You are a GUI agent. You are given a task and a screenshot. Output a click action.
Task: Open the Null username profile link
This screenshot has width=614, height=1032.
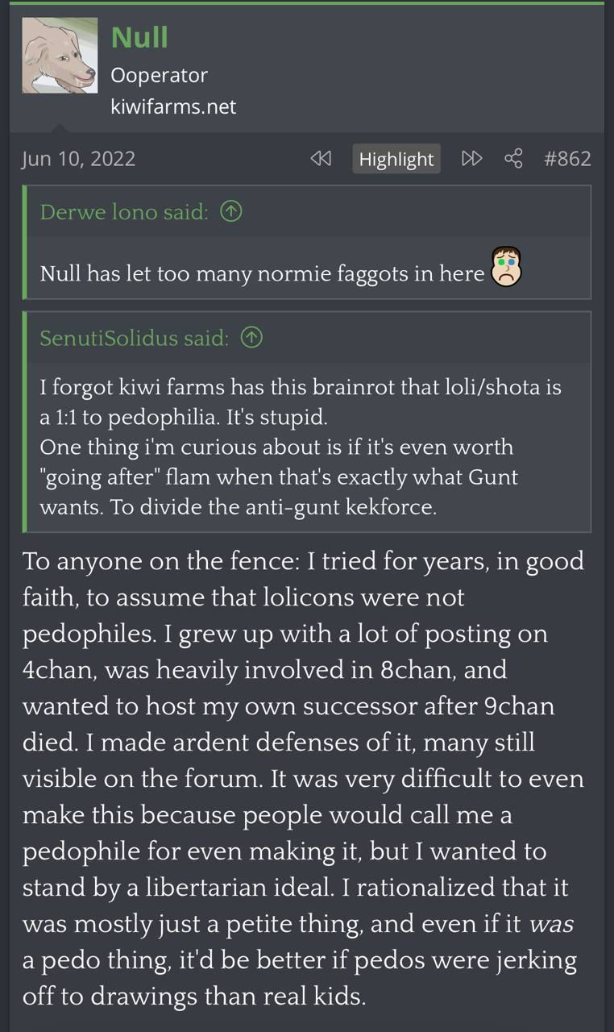point(139,37)
